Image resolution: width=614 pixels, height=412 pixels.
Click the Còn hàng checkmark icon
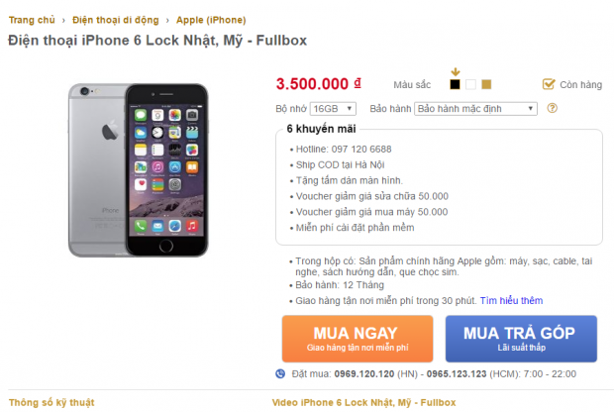[x=549, y=84]
